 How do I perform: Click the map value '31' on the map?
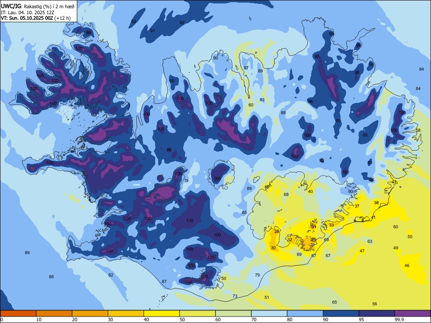pyautogui.click(x=313, y=227)
